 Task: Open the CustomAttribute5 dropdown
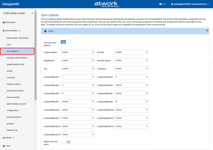(77, 93)
